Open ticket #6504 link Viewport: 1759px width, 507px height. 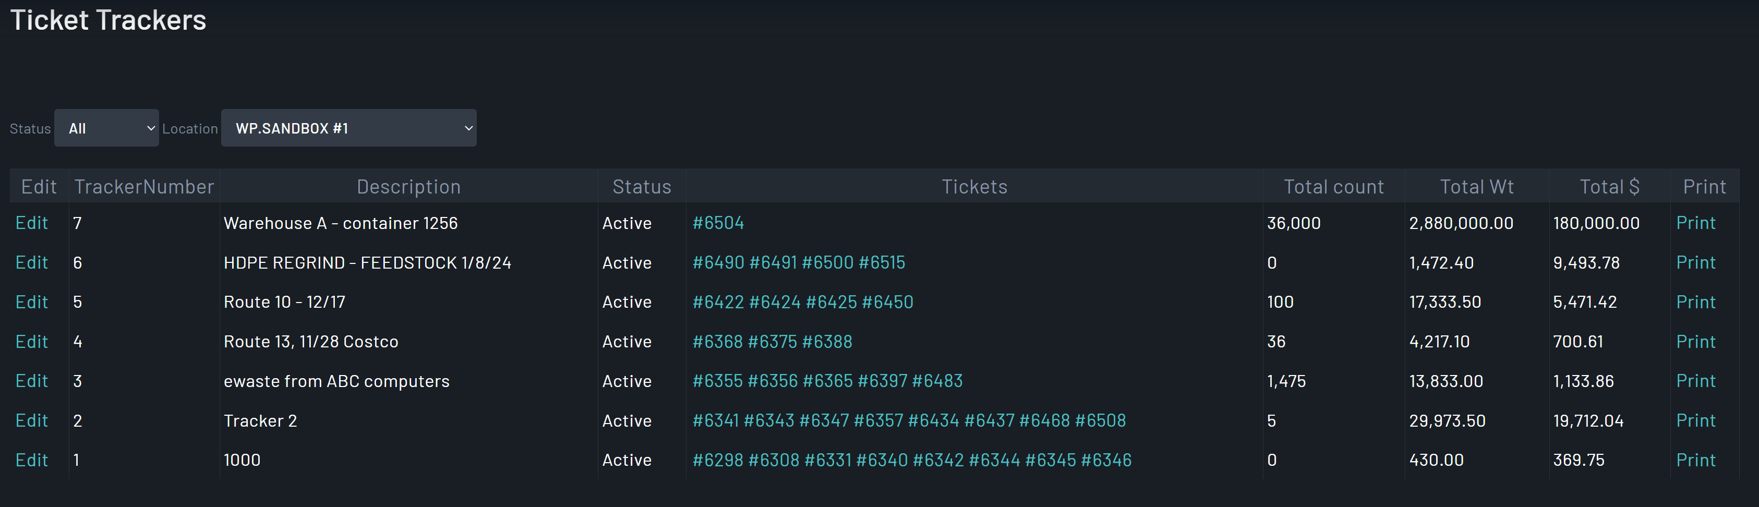click(x=718, y=223)
